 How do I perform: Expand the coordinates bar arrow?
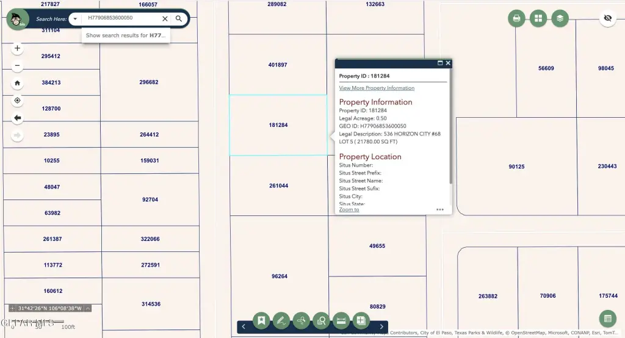point(88,309)
